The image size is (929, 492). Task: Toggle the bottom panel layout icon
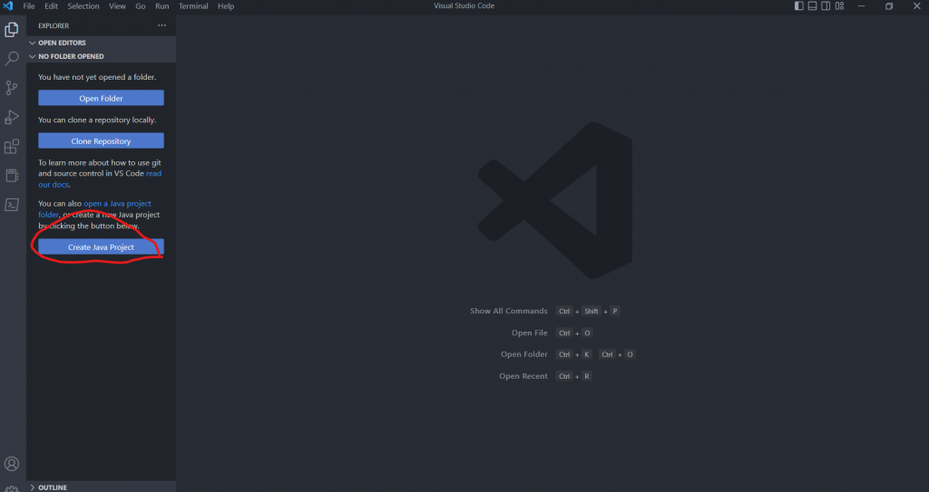[x=812, y=6]
